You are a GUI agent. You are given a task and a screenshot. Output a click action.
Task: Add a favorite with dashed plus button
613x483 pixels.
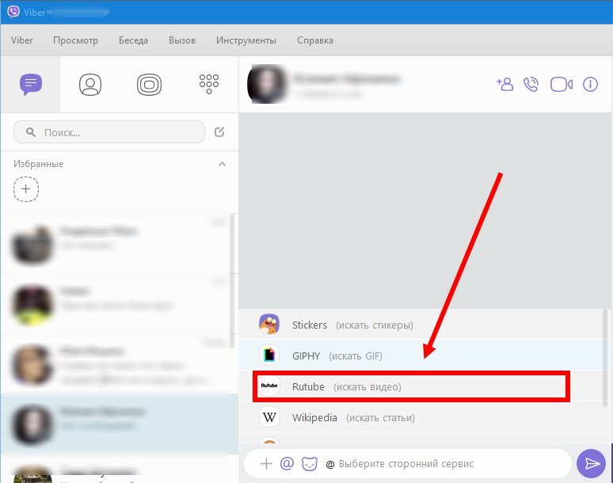[x=26, y=189]
